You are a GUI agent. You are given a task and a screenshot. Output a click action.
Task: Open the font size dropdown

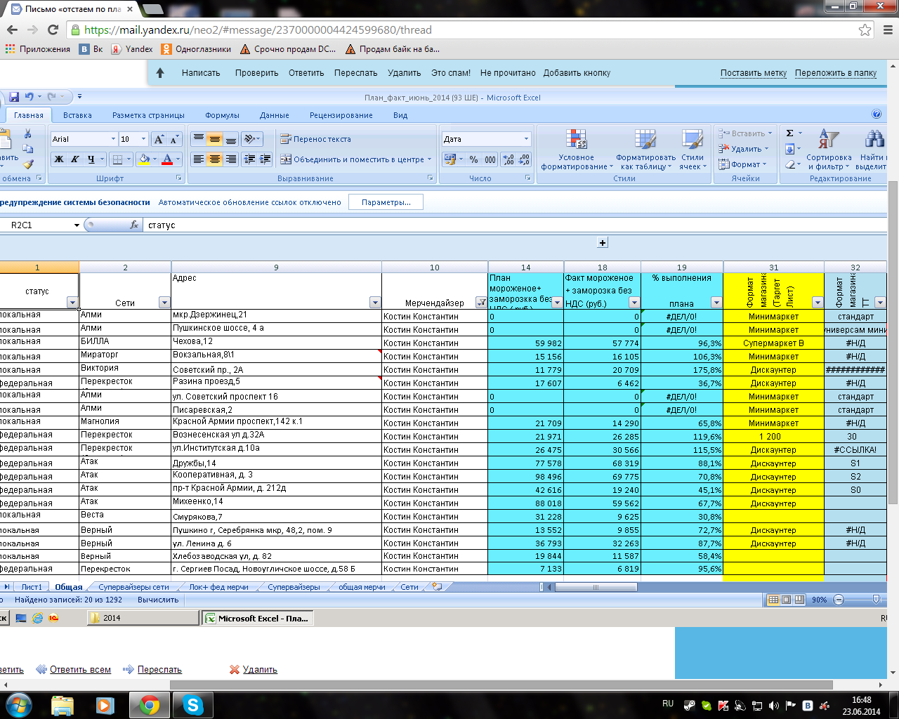click(144, 139)
